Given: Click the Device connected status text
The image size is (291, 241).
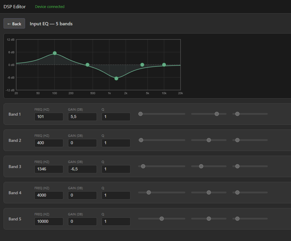Looking at the screenshot, I should pyautogui.click(x=50, y=7).
